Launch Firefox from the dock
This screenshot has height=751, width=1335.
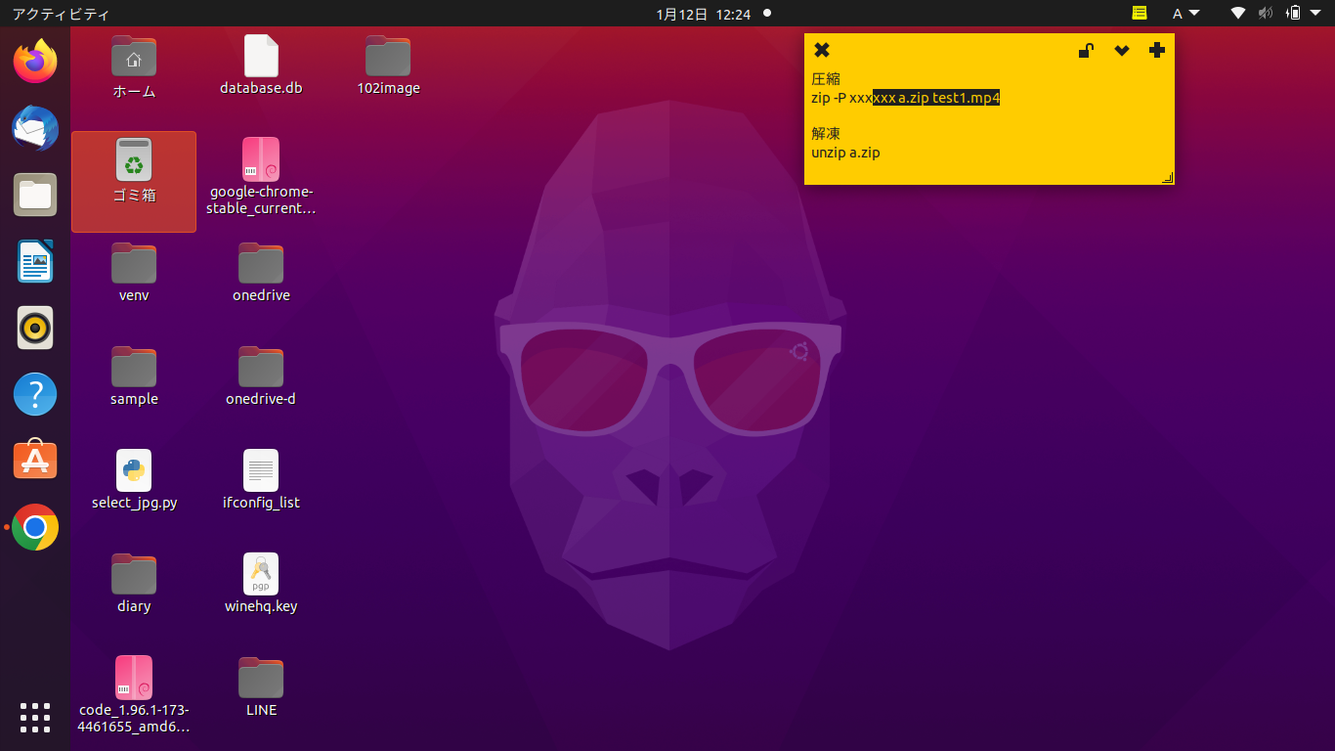pyautogui.click(x=35, y=62)
